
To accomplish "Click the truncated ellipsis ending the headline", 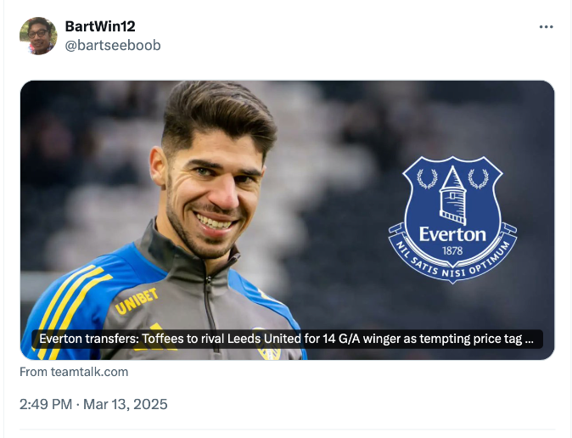I will click(530, 340).
